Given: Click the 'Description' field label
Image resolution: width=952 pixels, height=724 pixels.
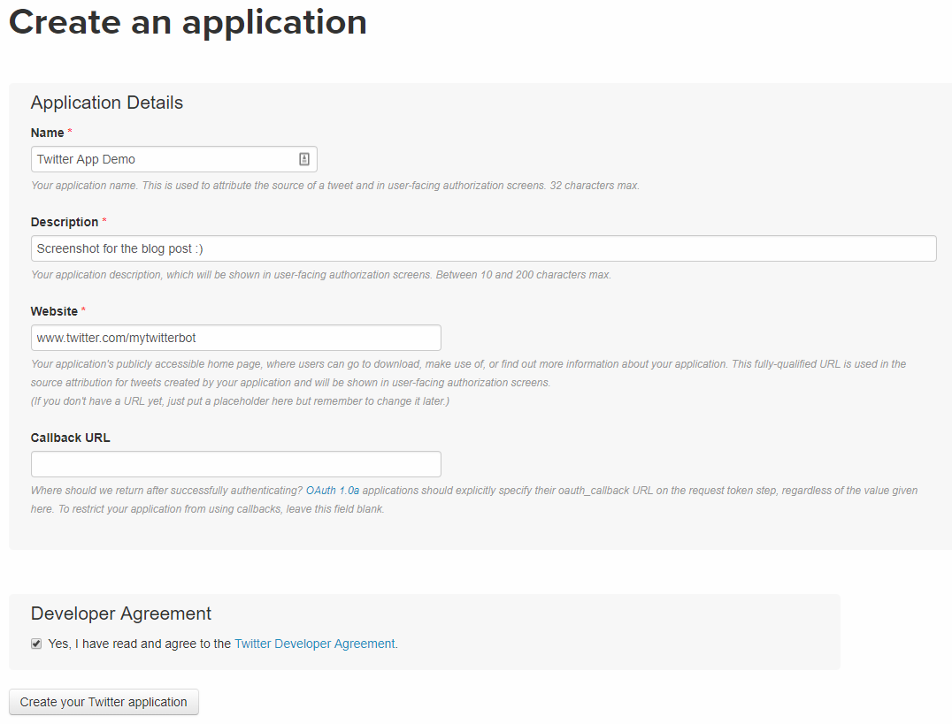Looking at the screenshot, I should 65,222.
